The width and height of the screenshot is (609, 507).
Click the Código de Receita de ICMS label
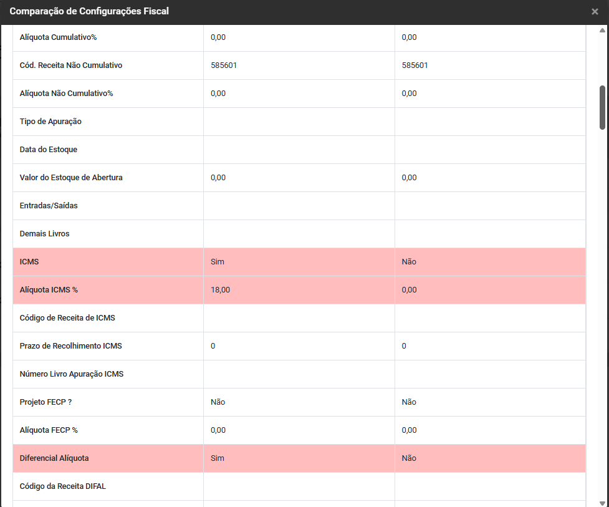67,318
